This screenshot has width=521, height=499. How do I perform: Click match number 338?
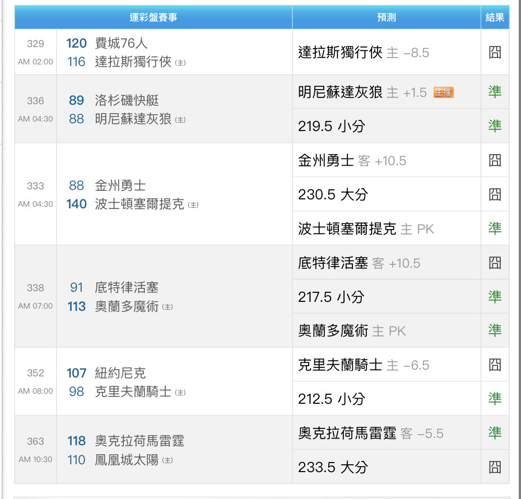(x=35, y=288)
